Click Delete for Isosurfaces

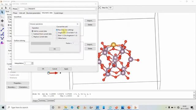tap(90, 25)
